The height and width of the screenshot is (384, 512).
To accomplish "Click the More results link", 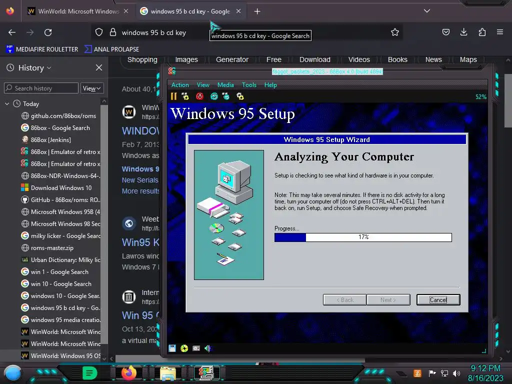I will point(140,191).
